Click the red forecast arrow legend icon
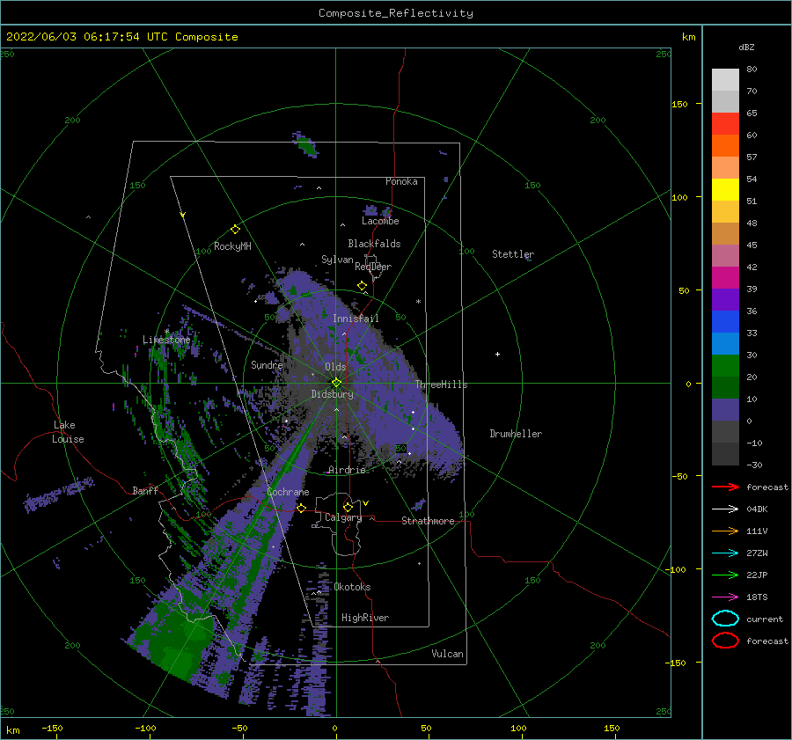Image resolution: width=792 pixels, height=740 pixels. pos(725,487)
